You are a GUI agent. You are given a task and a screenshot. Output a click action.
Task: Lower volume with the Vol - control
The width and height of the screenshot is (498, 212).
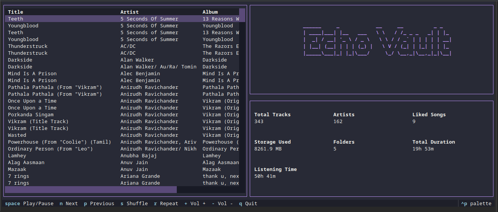[x=222, y=204]
